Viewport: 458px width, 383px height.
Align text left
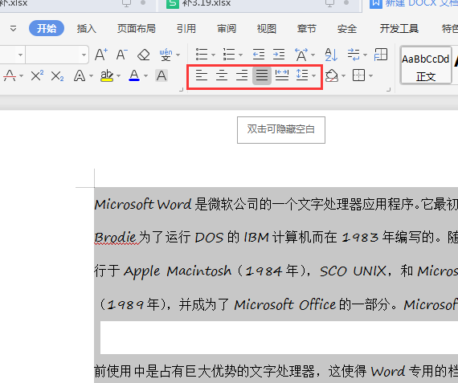(x=202, y=75)
